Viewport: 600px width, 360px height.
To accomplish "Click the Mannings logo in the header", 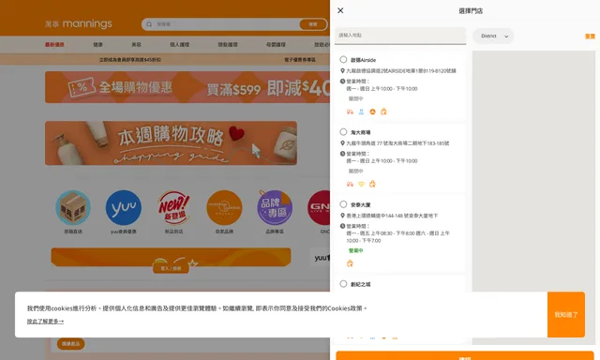I will coord(79,23).
